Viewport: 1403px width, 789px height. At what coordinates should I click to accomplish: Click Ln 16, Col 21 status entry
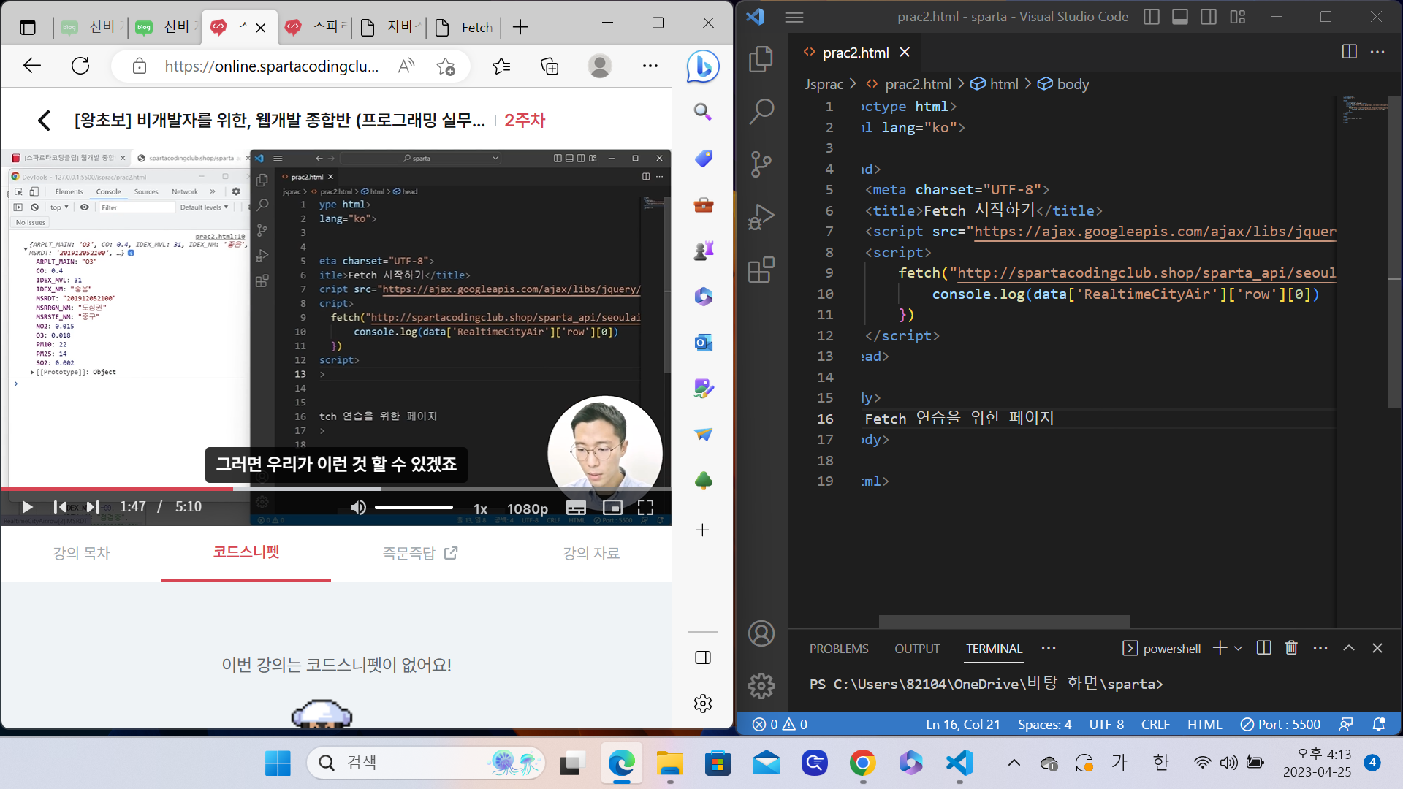962,724
